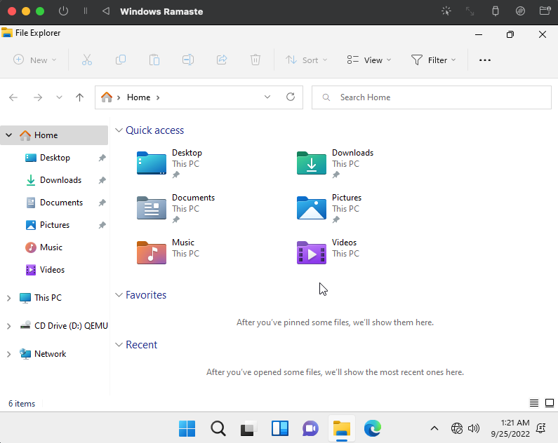The height and width of the screenshot is (443, 558).
Task: Click the Cut scissors icon
Action: pos(87,60)
